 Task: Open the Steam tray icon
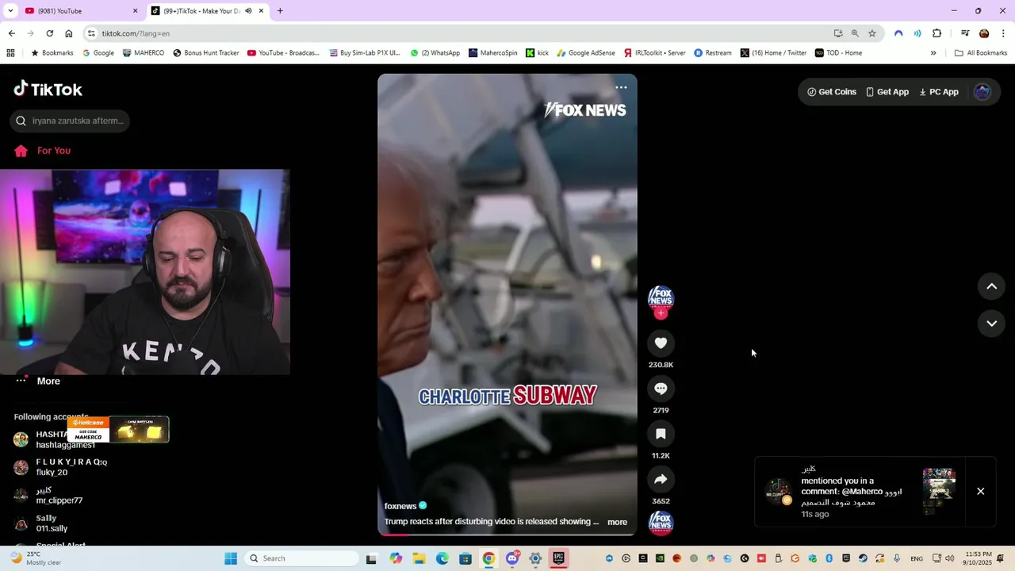pos(863,558)
